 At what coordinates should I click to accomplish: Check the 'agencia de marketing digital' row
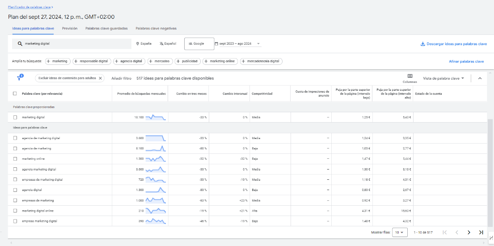point(15,138)
